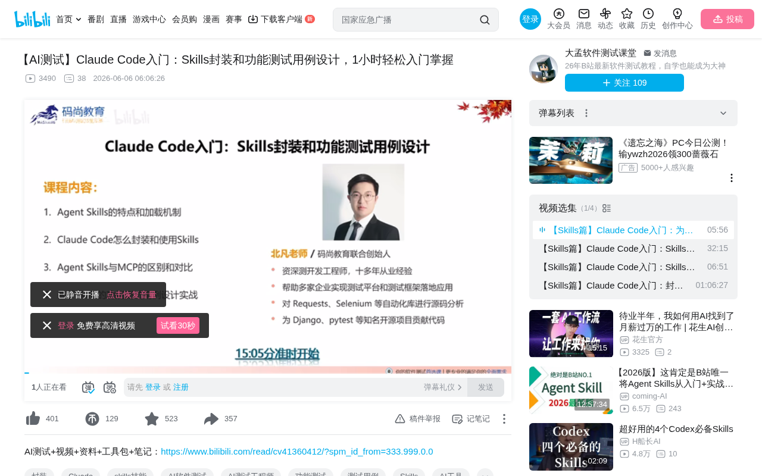Click the H船长AI uploader name
The image size is (762, 476).
647,441
